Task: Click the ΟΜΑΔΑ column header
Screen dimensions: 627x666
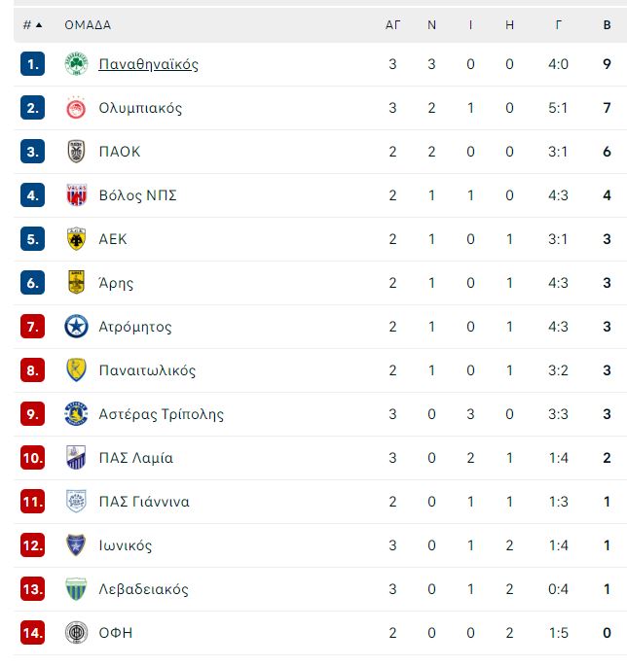Action: point(88,25)
